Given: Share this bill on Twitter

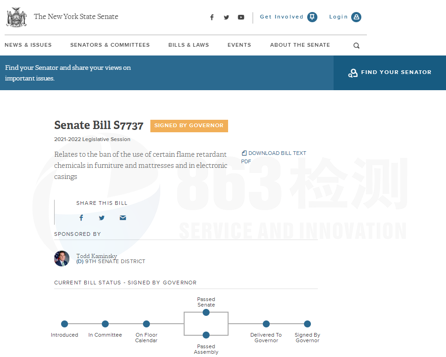Looking at the screenshot, I should pos(101,218).
